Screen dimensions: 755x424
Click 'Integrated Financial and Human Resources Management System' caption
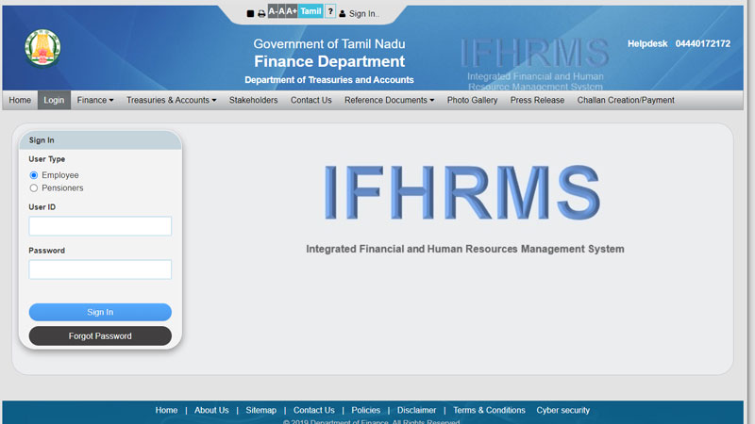(465, 249)
